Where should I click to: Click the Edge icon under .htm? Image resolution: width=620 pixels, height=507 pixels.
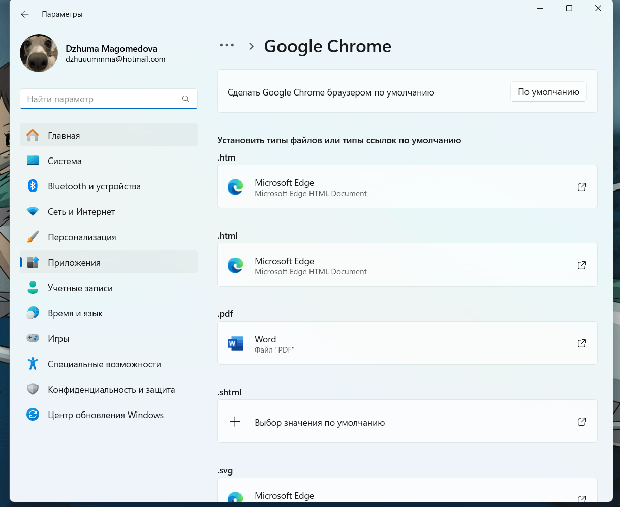235,187
